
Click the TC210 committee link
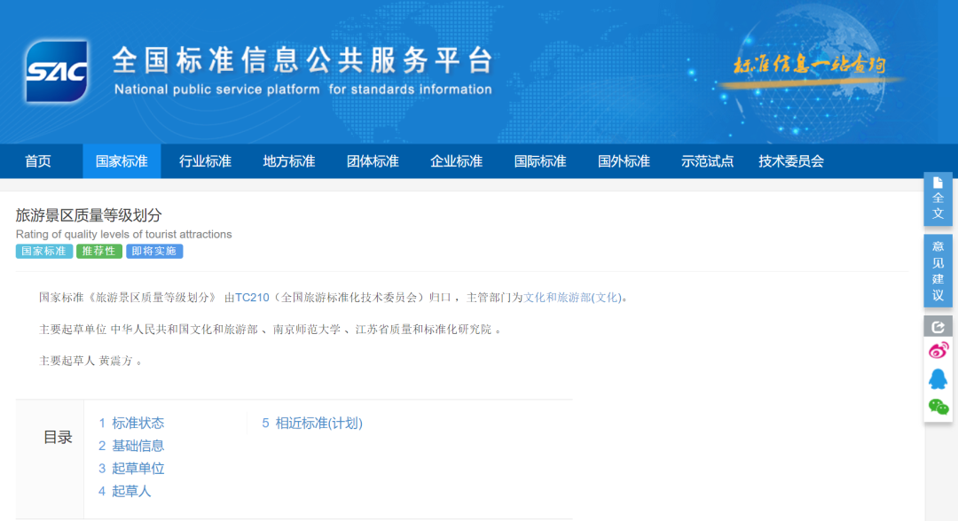coord(252,298)
